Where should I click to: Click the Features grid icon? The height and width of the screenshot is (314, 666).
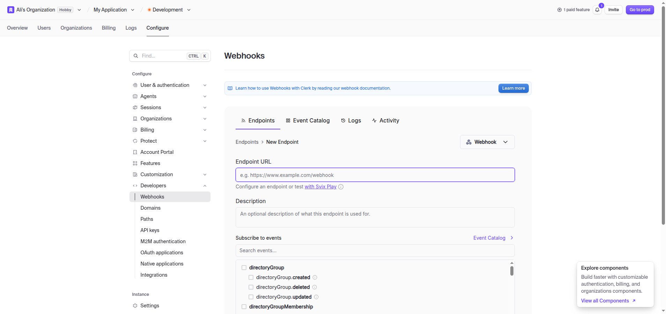coord(135,163)
